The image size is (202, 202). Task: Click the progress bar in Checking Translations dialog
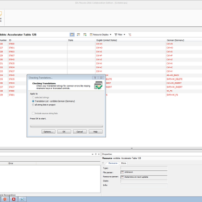point(67,126)
